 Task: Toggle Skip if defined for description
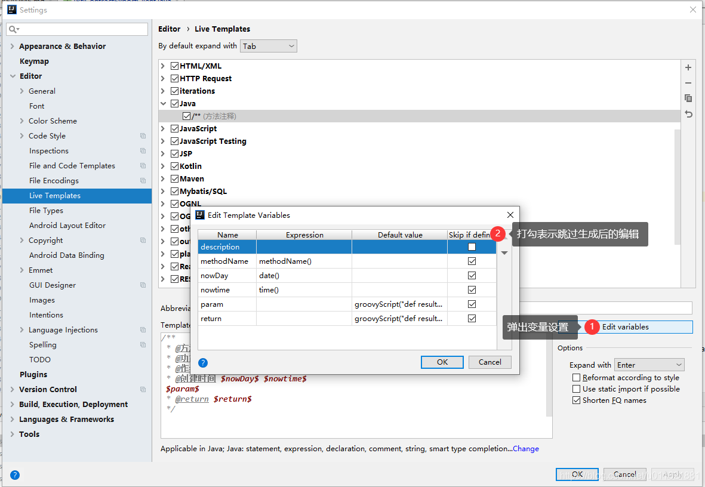[472, 247]
